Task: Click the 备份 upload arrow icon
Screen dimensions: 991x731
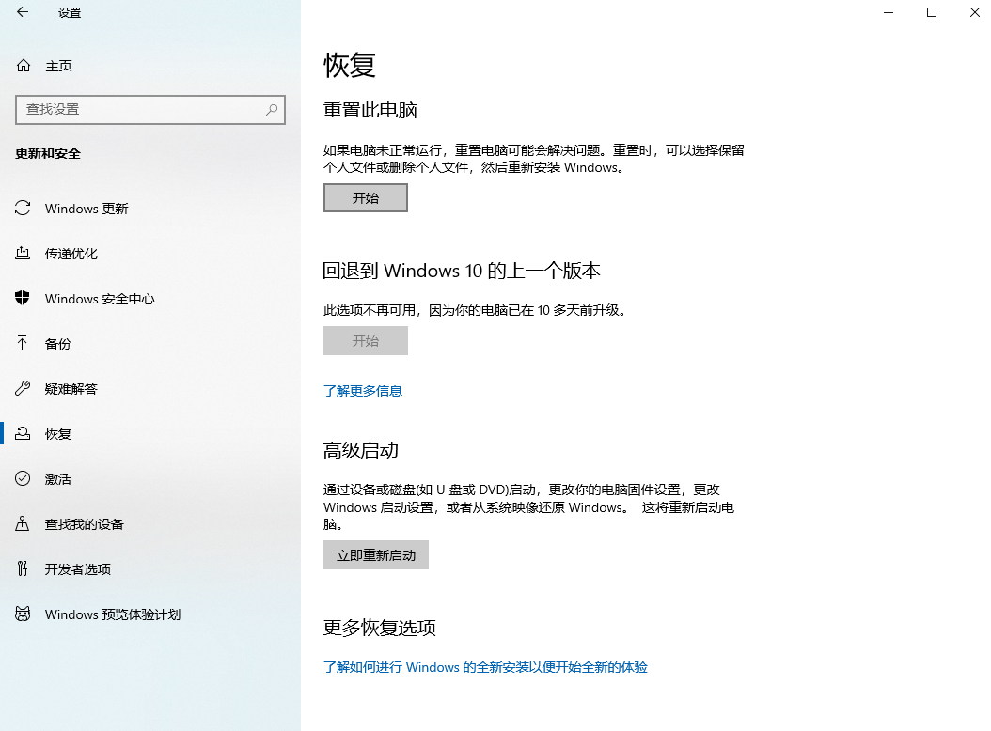Action: click(x=23, y=344)
